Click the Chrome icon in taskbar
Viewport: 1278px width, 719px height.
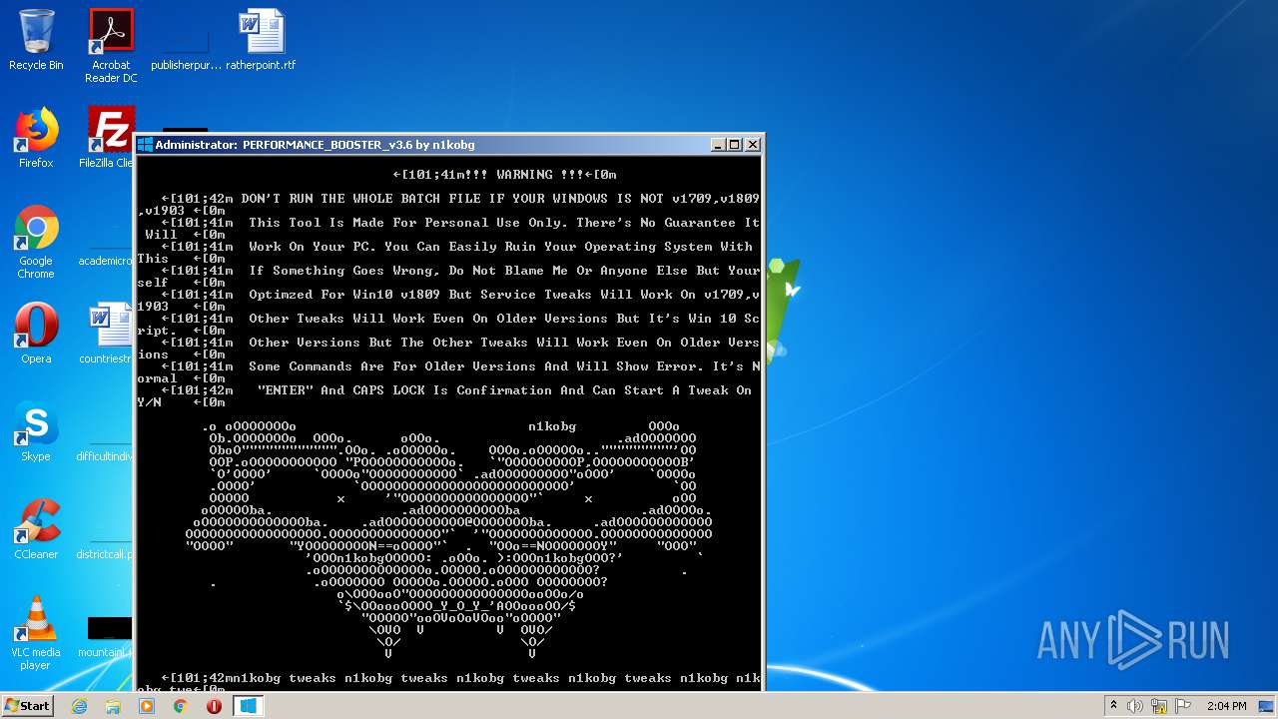click(181, 706)
